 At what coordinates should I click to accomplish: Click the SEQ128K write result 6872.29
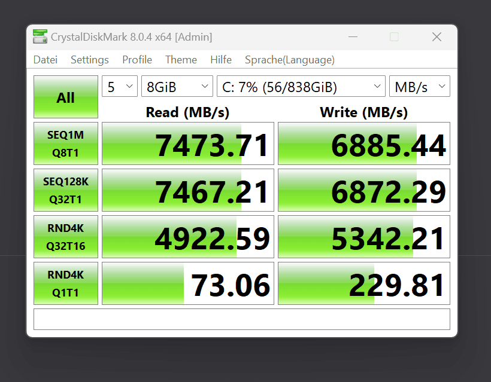pyautogui.click(x=364, y=190)
